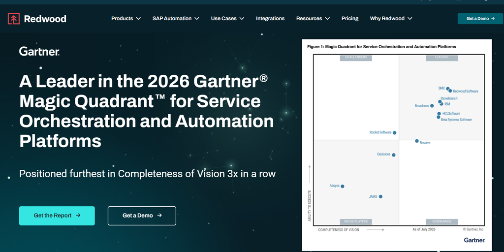Click the Gartner logo above headline
This screenshot has height=252, width=504.
(x=39, y=51)
